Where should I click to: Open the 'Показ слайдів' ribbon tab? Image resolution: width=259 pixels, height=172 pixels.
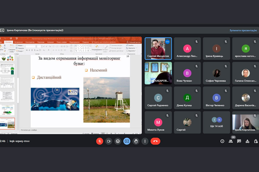coord(62,42)
